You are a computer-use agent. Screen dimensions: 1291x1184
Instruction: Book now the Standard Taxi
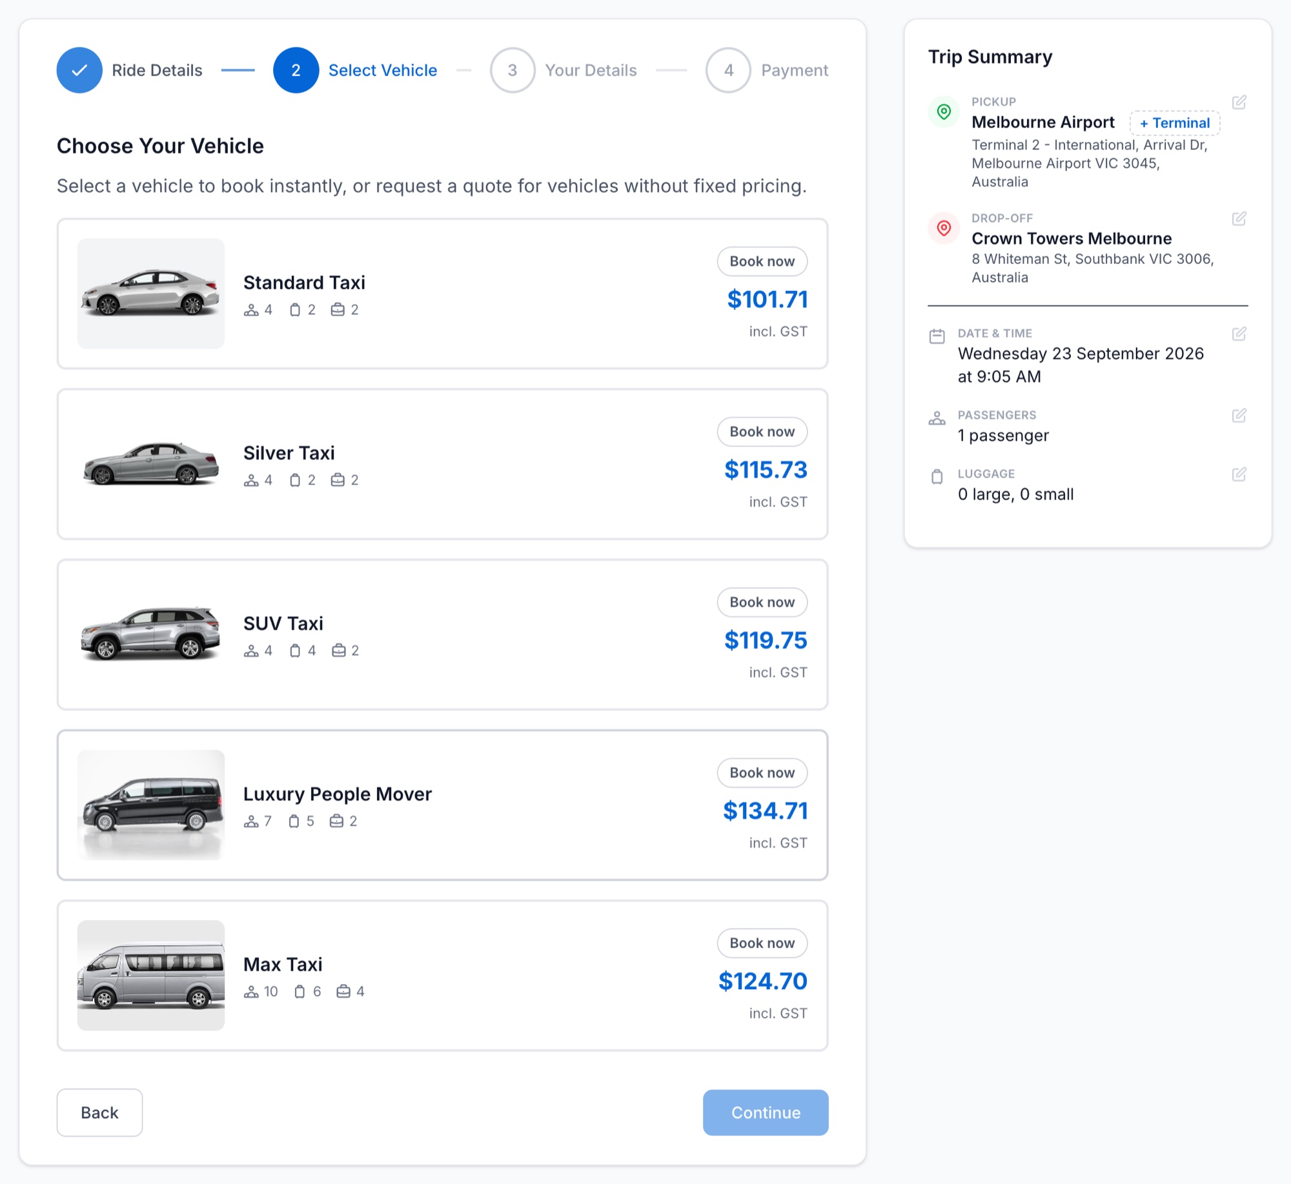(762, 261)
